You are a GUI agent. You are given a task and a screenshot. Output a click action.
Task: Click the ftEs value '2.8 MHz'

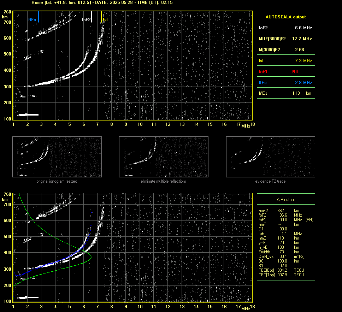(x=303, y=82)
